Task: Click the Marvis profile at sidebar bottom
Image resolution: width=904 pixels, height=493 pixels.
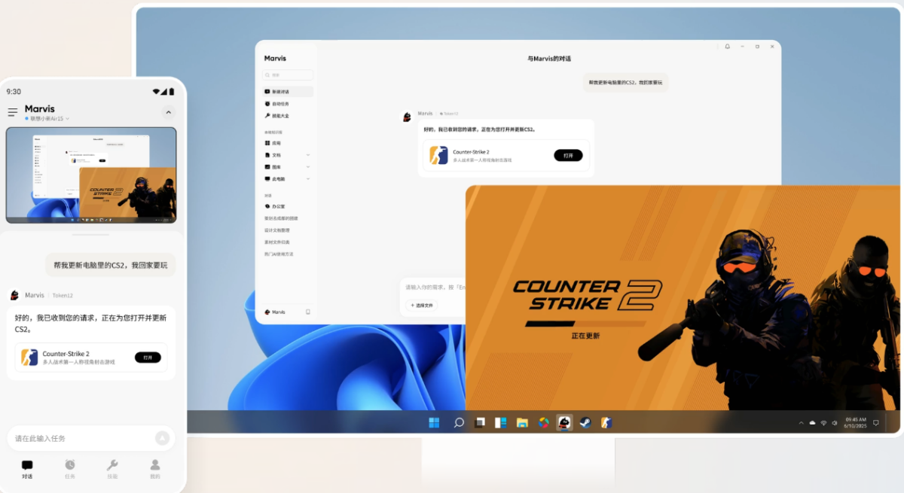Action: [x=275, y=312]
